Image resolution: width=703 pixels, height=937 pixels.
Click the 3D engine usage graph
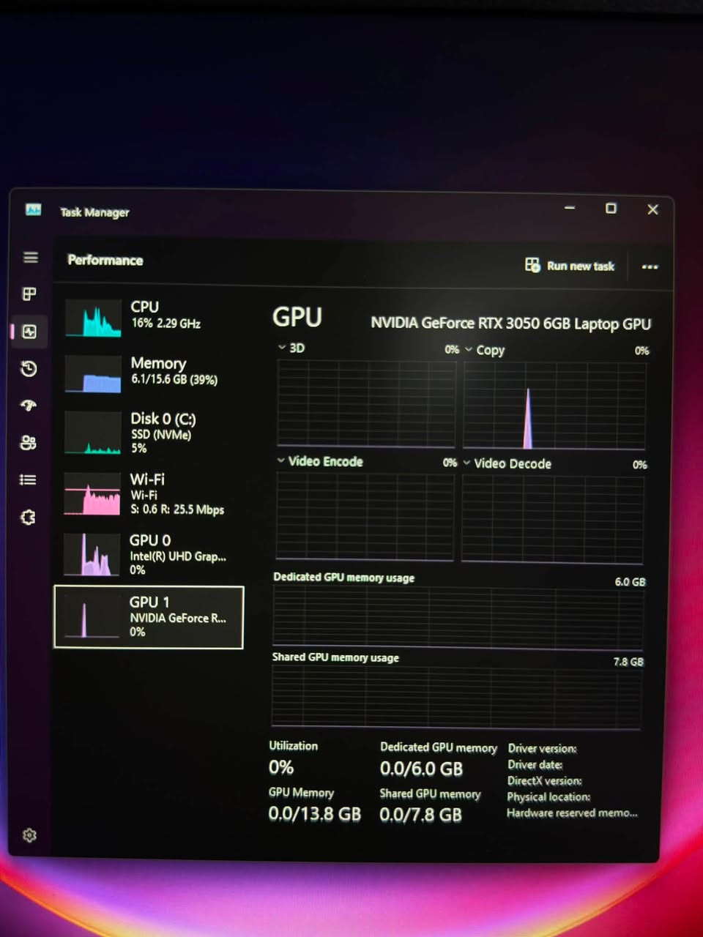click(x=366, y=403)
